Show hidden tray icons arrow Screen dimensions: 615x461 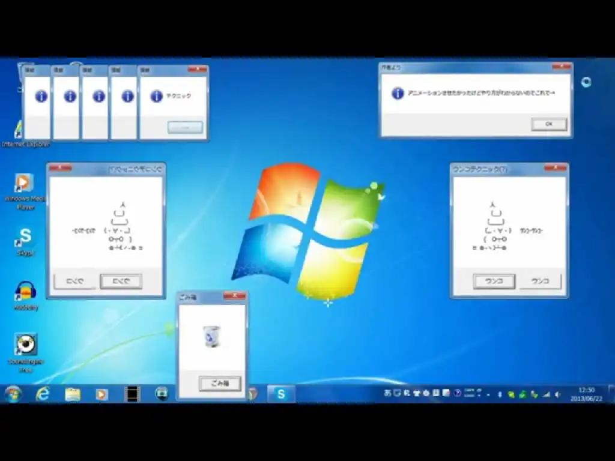[488, 395]
